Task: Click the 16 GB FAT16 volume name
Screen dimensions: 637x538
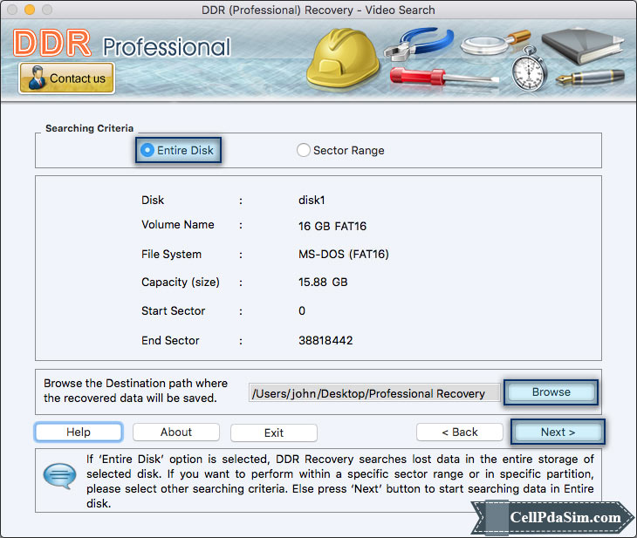Action: coord(332,226)
